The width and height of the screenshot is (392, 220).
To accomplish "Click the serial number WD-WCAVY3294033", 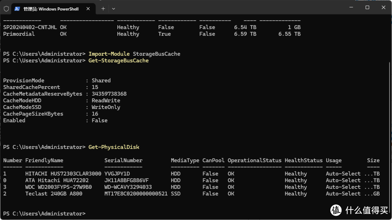I will 128,187.
